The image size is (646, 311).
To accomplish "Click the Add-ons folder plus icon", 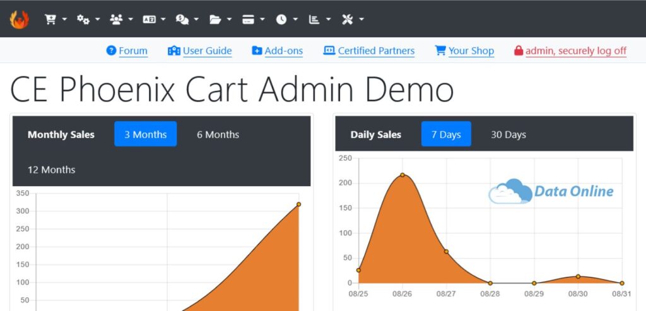I will 257,50.
